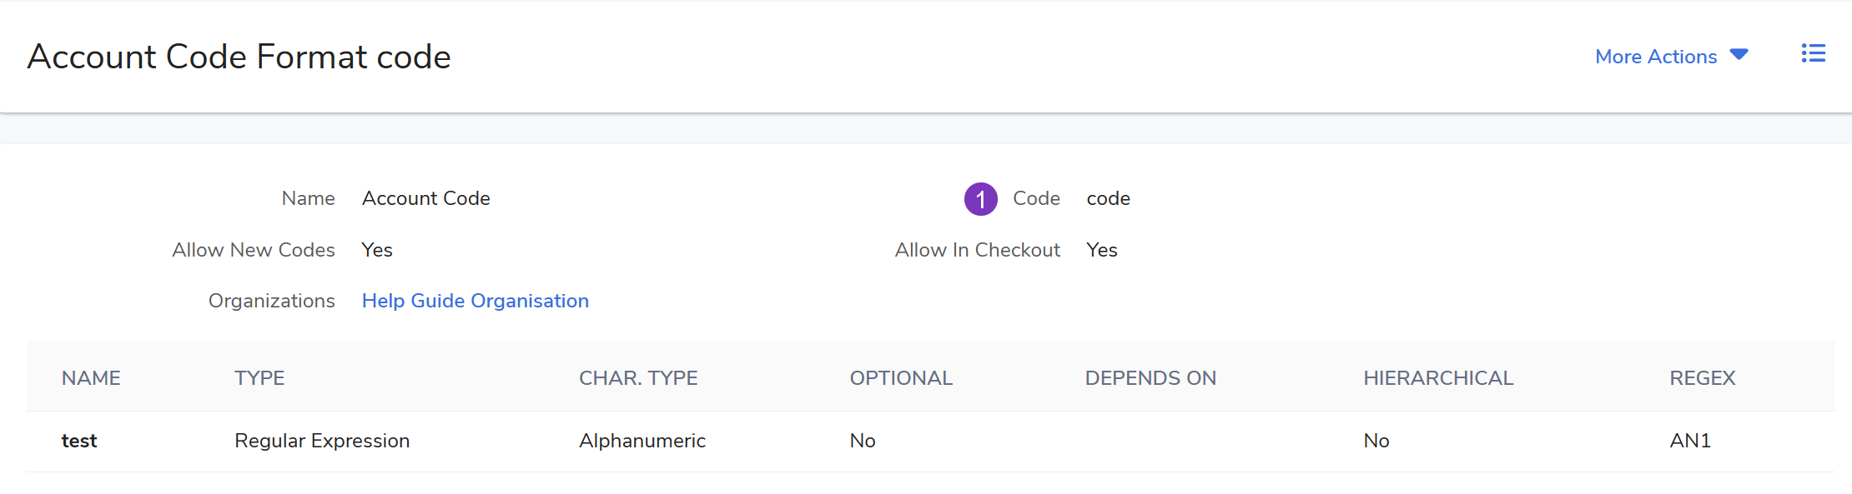Click the REGEX column header
1852x494 pixels.
[x=1702, y=378]
